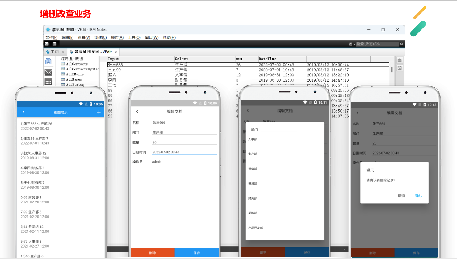Click the 搜索 所有邮件 search field
The width and height of the screenshot is (457, 259).
click(x=377, y=44)
